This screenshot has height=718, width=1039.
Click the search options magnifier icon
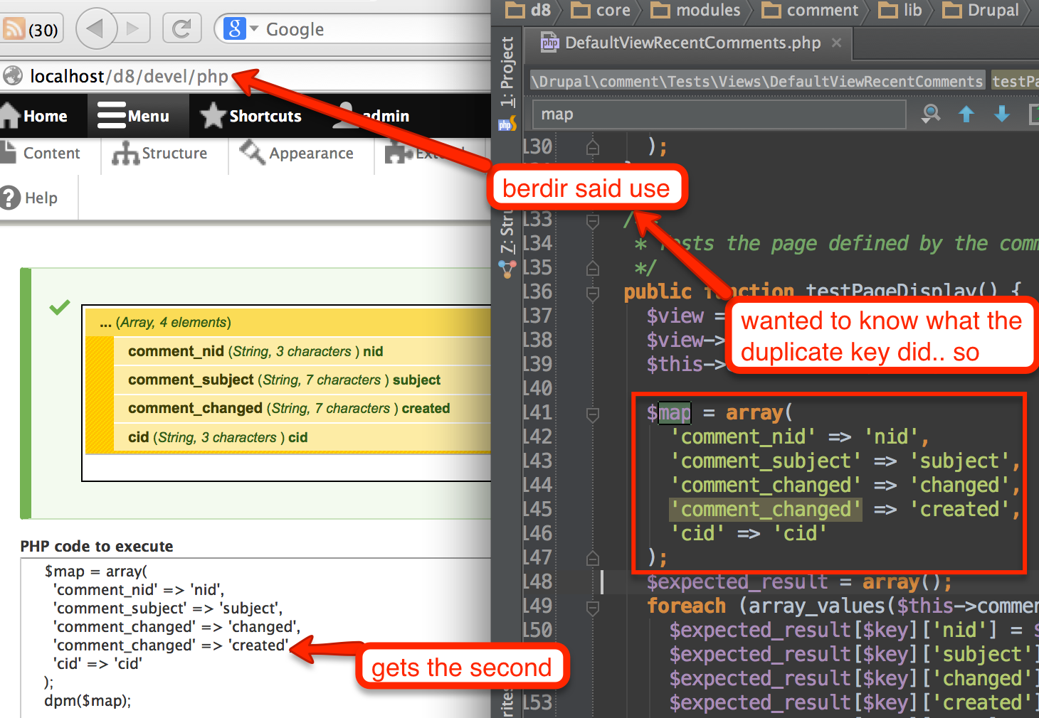point(931,114)
